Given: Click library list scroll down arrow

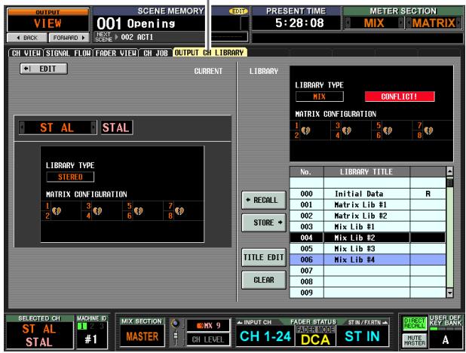Looking at the screenshot, I should [x=449, y=293].
